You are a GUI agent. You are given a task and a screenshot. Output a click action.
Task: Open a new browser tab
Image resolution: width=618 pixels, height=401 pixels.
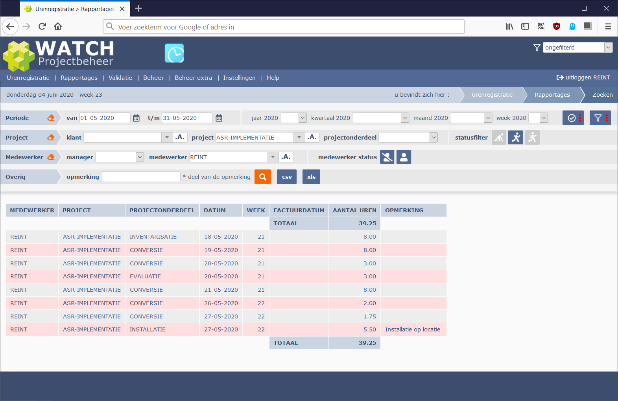(138, 8)
